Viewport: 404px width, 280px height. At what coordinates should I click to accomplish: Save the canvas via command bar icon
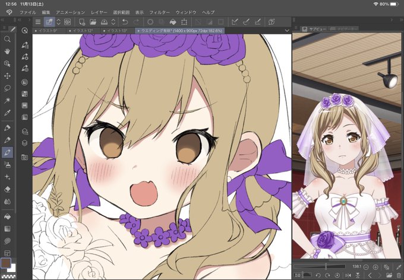tap(104, 22)
